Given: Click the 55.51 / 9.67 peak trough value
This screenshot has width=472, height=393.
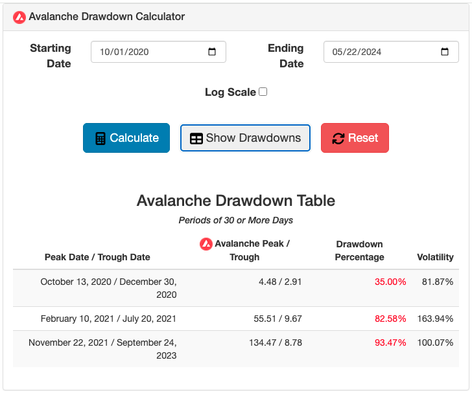Looking at the screenshot, I should tap(277, 319).
